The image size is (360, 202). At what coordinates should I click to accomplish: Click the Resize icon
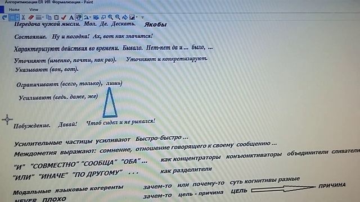tap(103, 17)
